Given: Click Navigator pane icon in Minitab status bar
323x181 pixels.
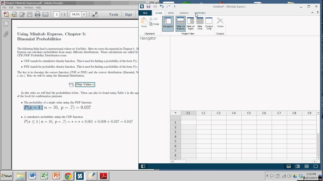Looking at the screenshot, I should point(143,166).
